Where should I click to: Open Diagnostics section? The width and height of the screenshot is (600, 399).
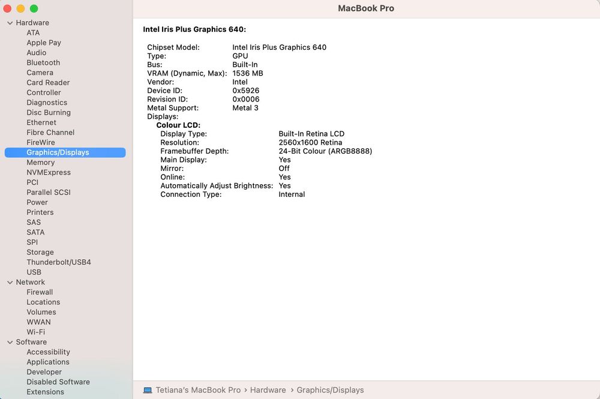coord(47,103)
